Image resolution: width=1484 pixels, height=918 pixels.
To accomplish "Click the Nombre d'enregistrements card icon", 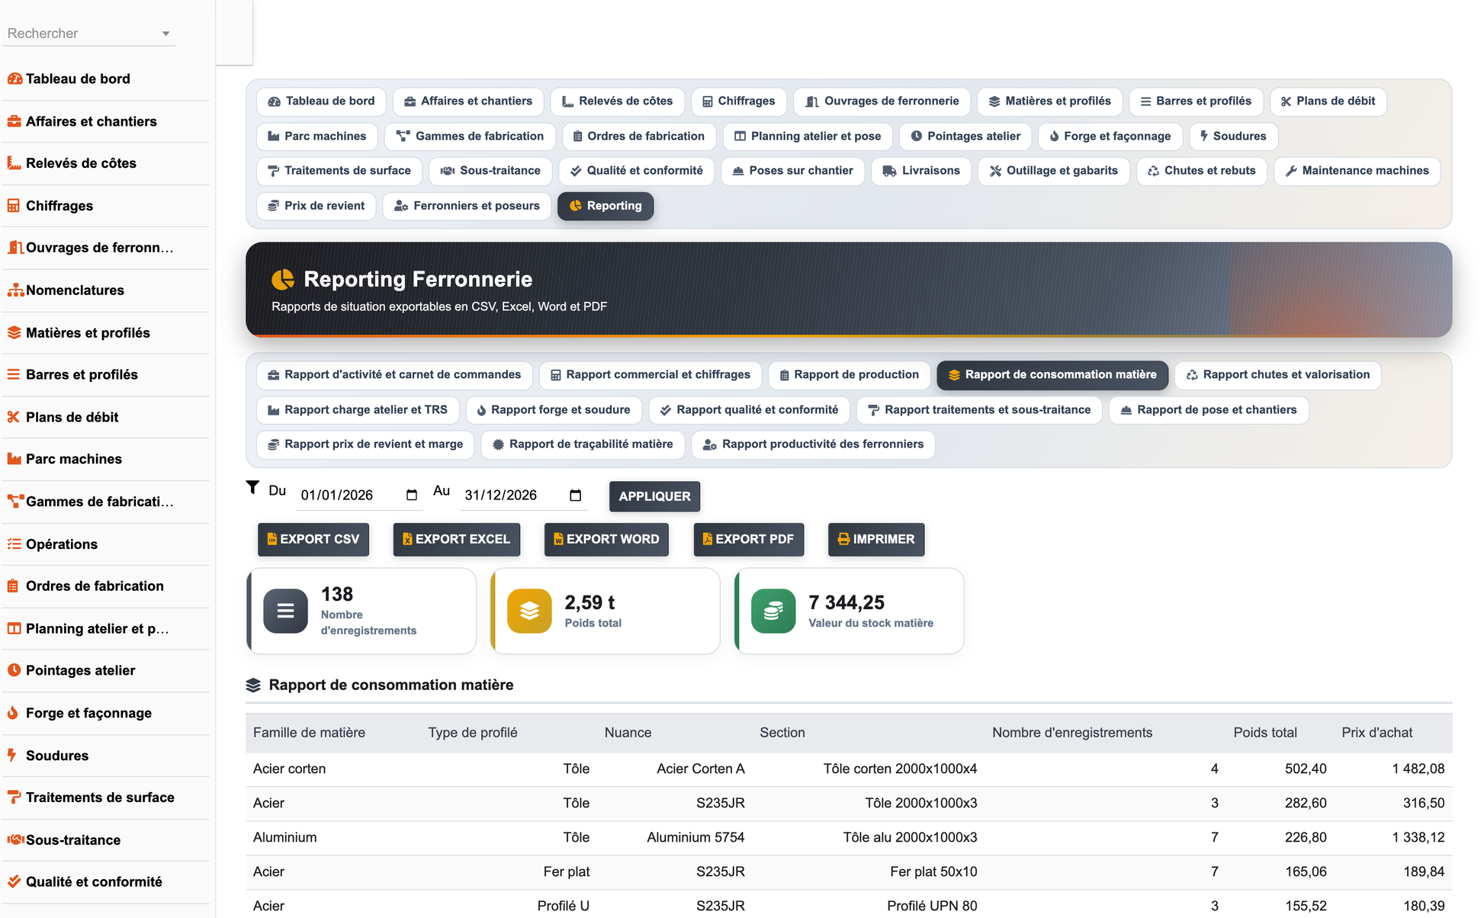I will click(x=286, y=611).
